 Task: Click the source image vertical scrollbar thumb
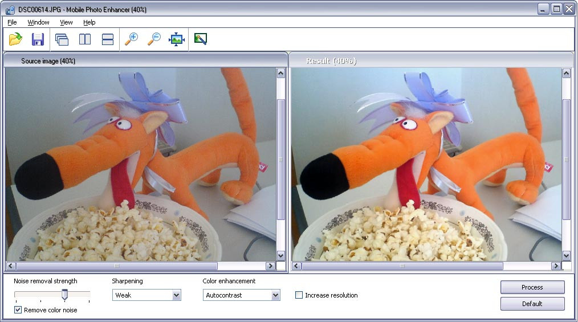pyautogui.click(x=281, y=160)
